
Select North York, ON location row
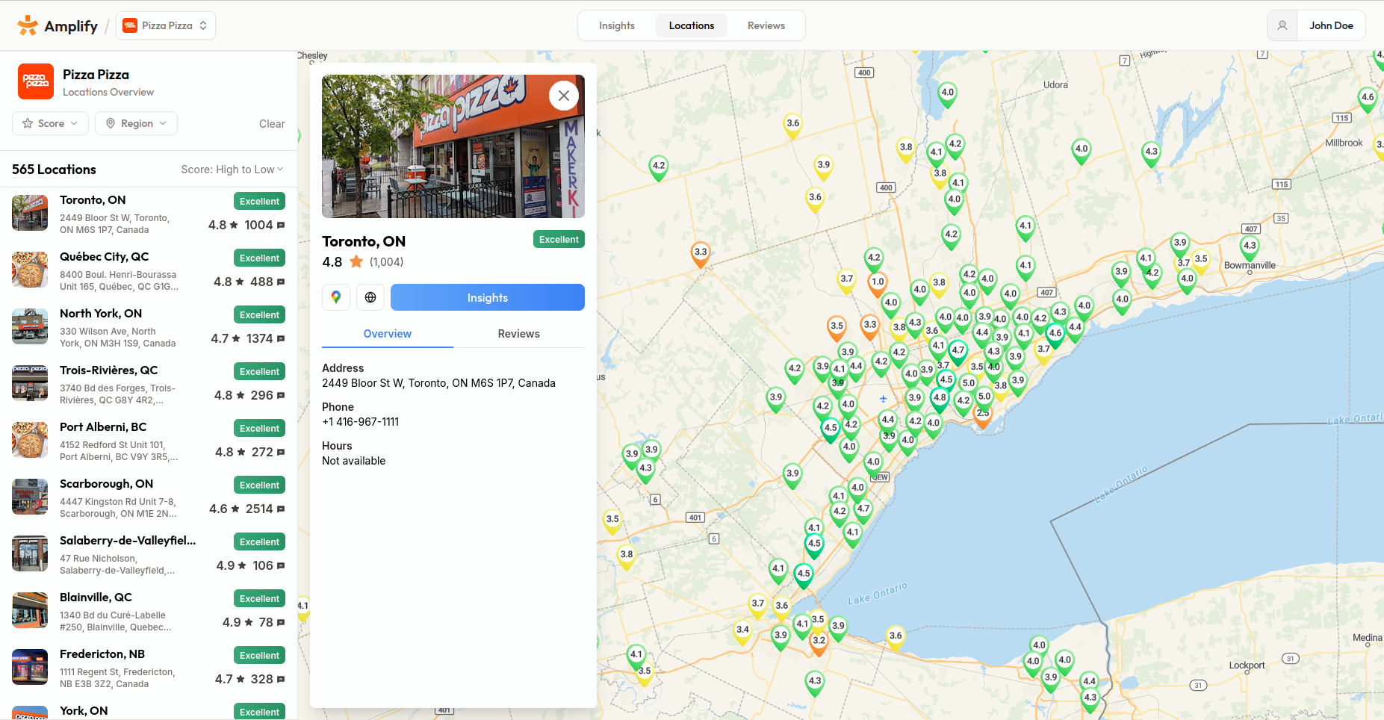149,328
